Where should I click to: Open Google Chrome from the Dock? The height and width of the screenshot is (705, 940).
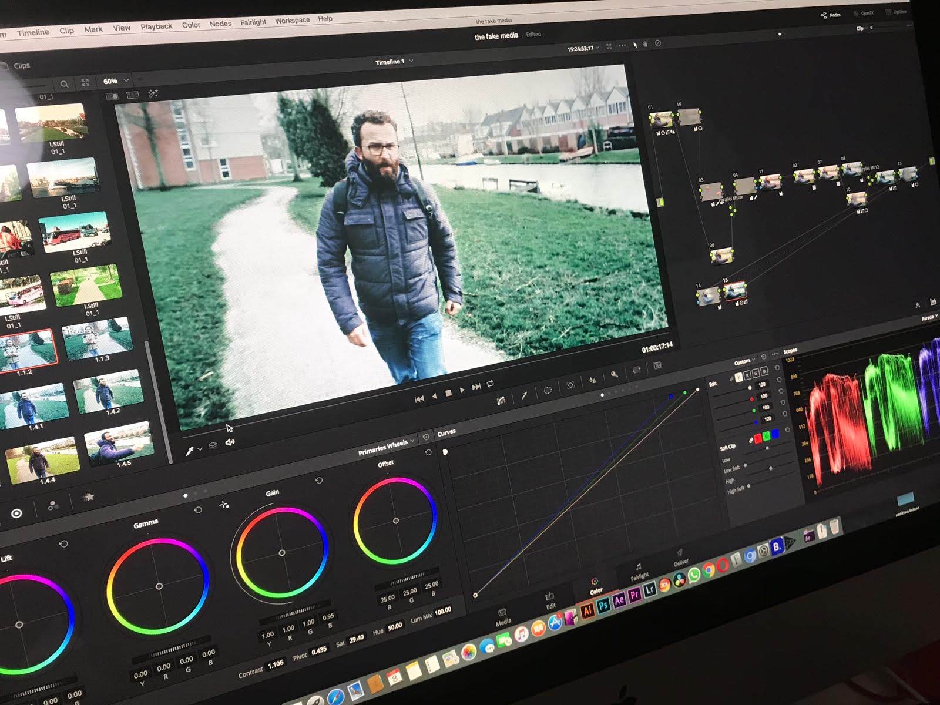click(709, 570)
